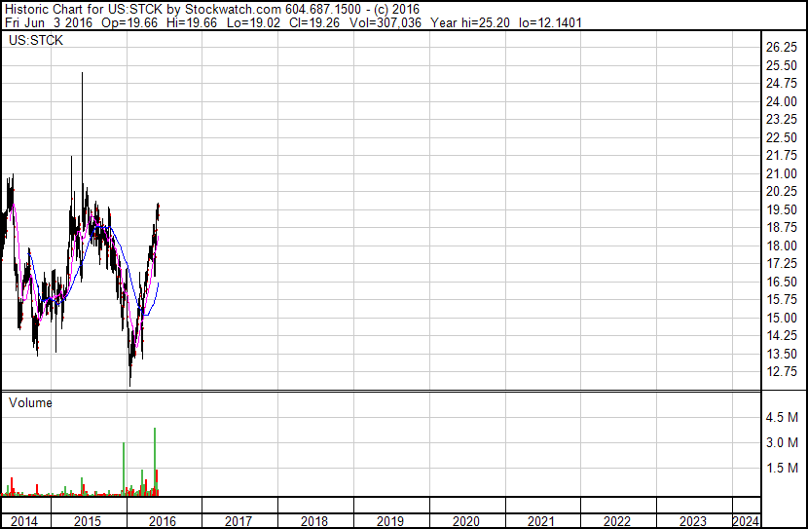Screen dimensions: 808x529
Task: Click the Fri Jun 3 2016 date text
Action: (x=45, y=21)
